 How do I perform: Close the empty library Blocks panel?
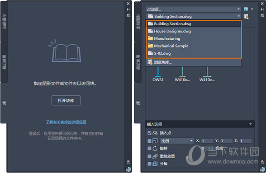coord(128,4)
